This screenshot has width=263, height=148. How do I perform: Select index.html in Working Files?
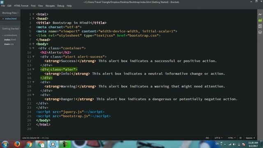(x=11, y=18)
